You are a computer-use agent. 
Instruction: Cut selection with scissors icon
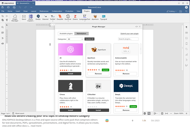tap(7, 16)
